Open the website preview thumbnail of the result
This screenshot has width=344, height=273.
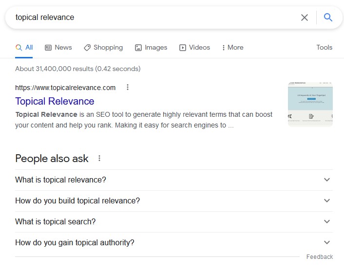click(x=310, y=104)
